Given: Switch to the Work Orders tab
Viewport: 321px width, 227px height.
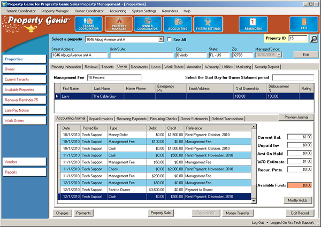Looking at the screenshot, I should 174,67.
